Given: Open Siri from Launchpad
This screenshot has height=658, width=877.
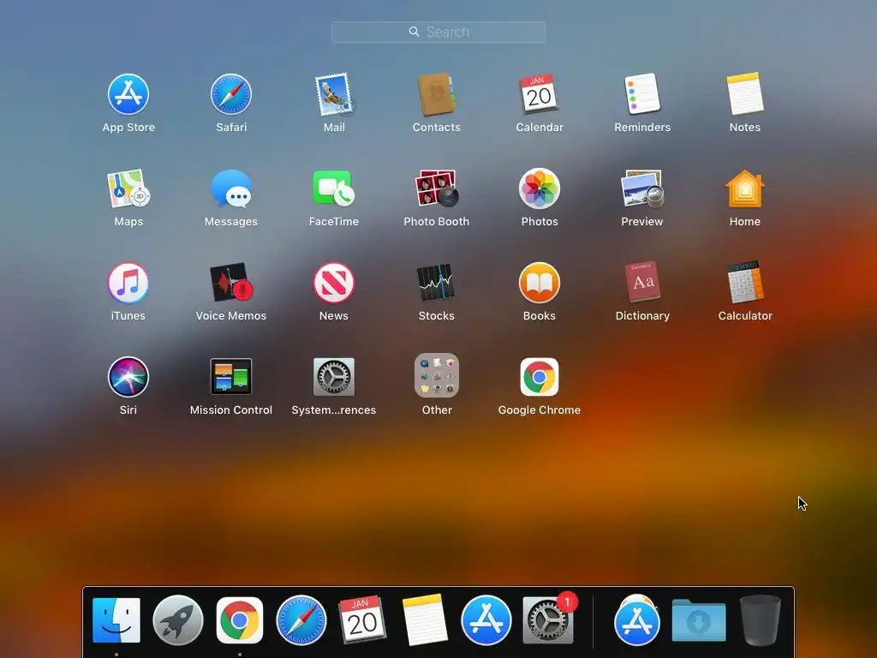Looking at the screenshot, I should point(128,377).
